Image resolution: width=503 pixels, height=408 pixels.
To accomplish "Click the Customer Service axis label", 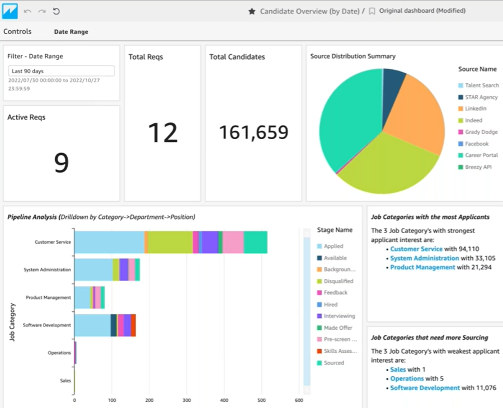I will (x=53, y=242).
